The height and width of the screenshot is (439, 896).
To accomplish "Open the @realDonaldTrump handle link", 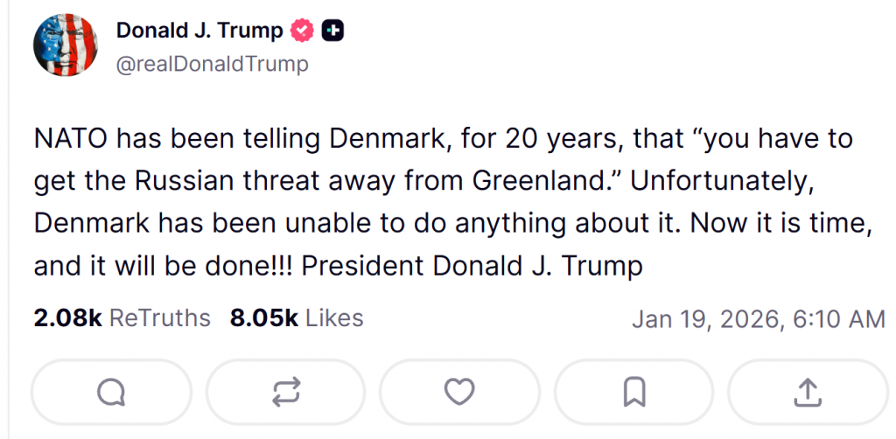I will [x=213, y=64].
